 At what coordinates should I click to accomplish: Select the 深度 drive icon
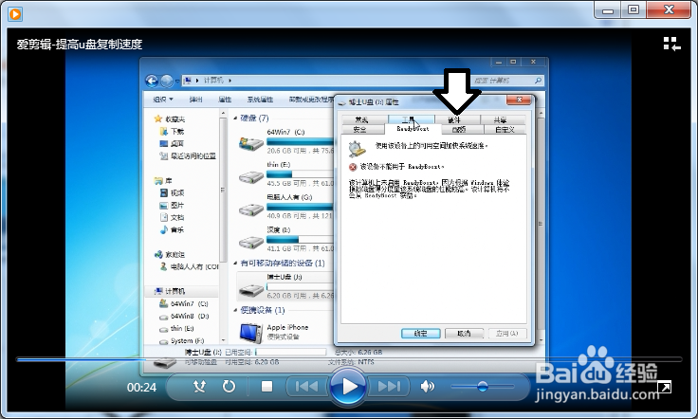click(251, 242)
